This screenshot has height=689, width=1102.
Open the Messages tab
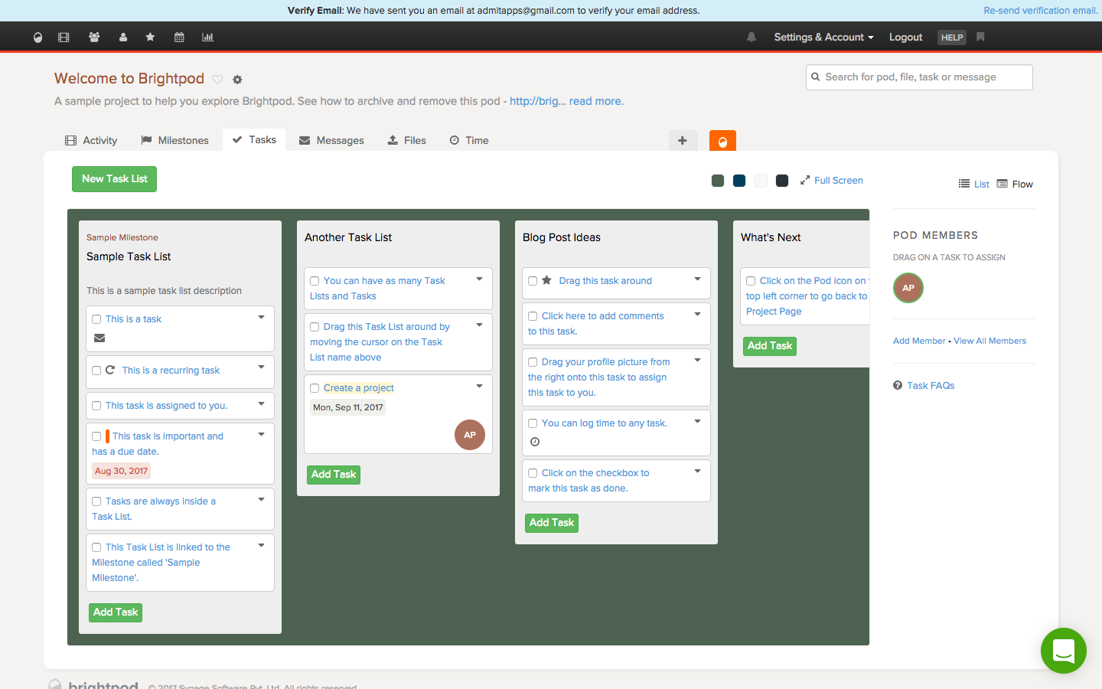(x=331, y=140)
